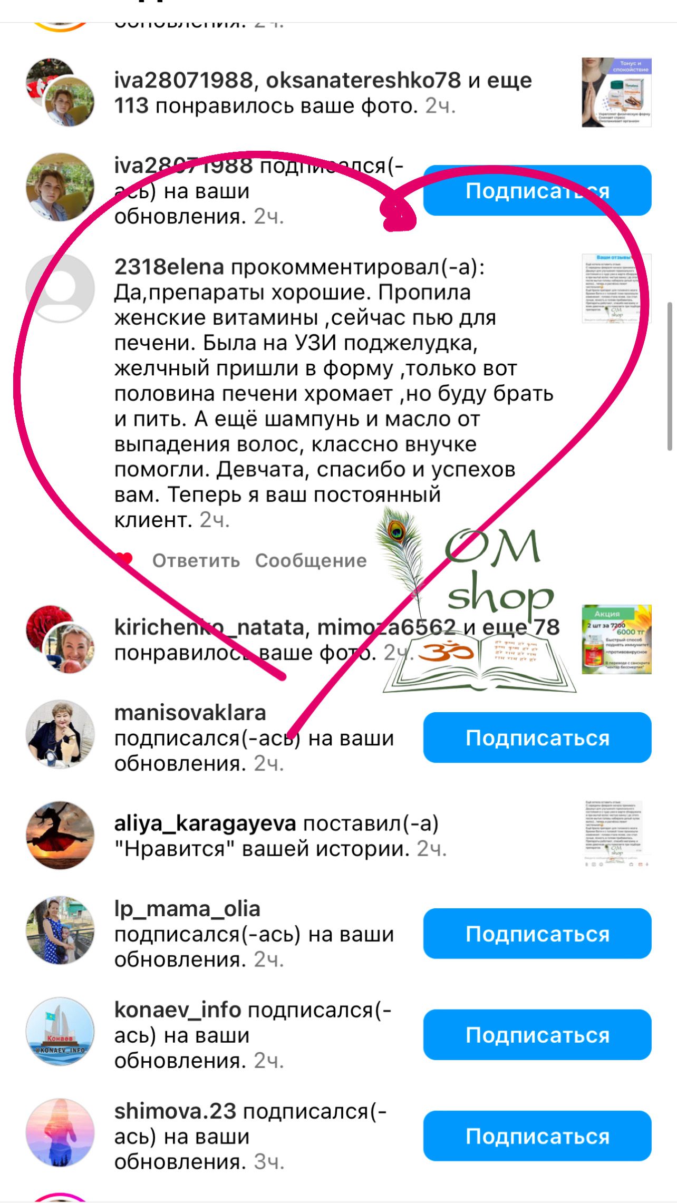Follow back shimova.23 with Подписаться
677x1203 pixels.
[537, 1136]
